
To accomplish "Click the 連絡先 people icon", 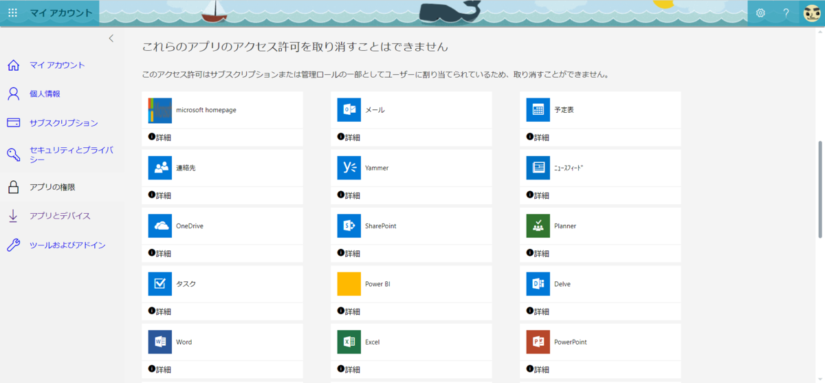I will 160,168.
